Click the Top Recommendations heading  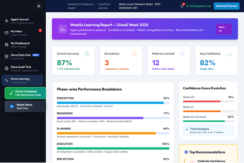click(x=207, y=152)
